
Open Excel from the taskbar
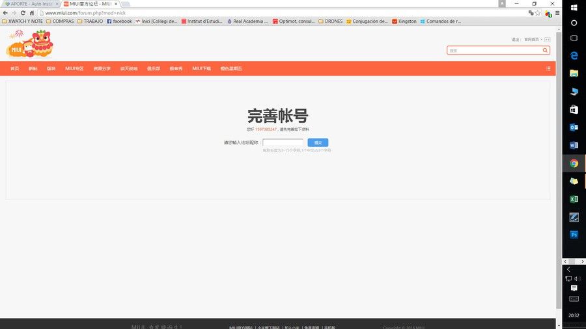(x=574, y=199)
